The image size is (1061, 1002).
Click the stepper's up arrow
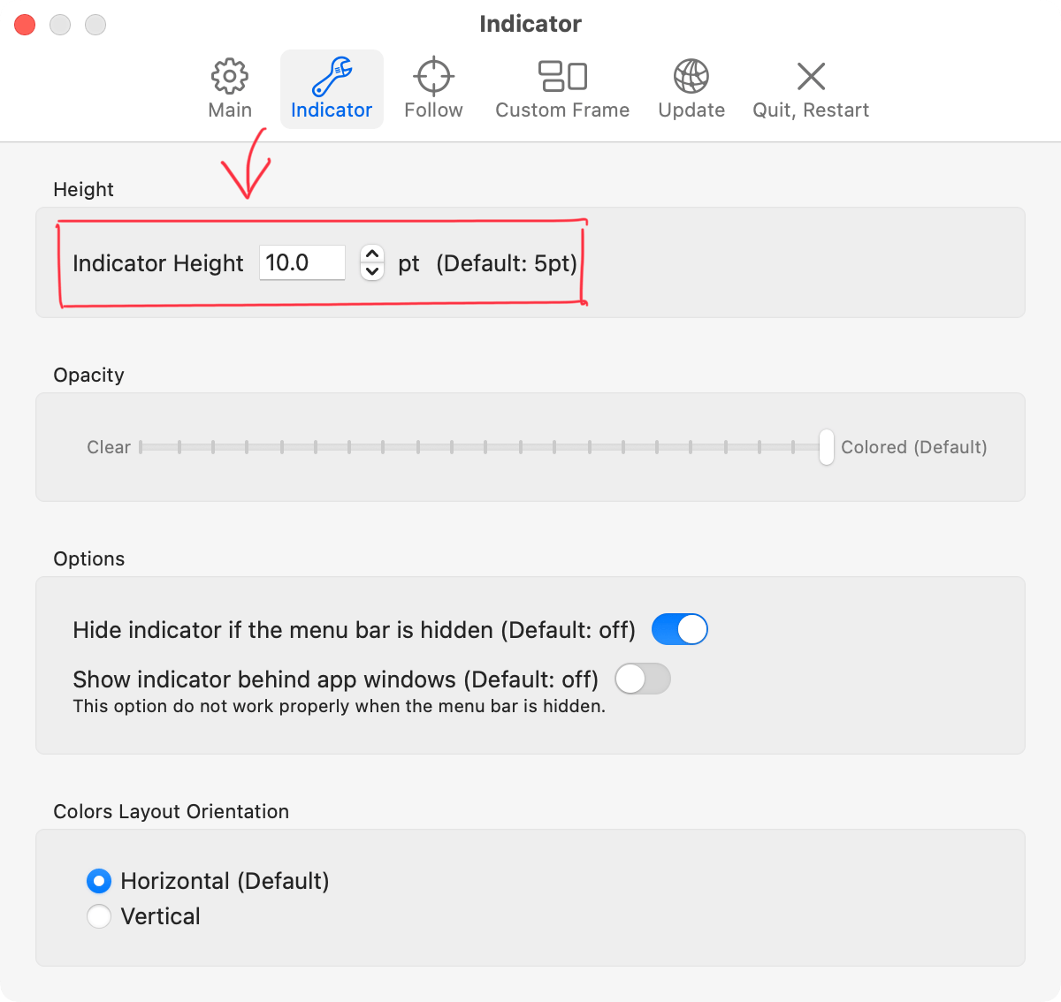coord(372,254)
